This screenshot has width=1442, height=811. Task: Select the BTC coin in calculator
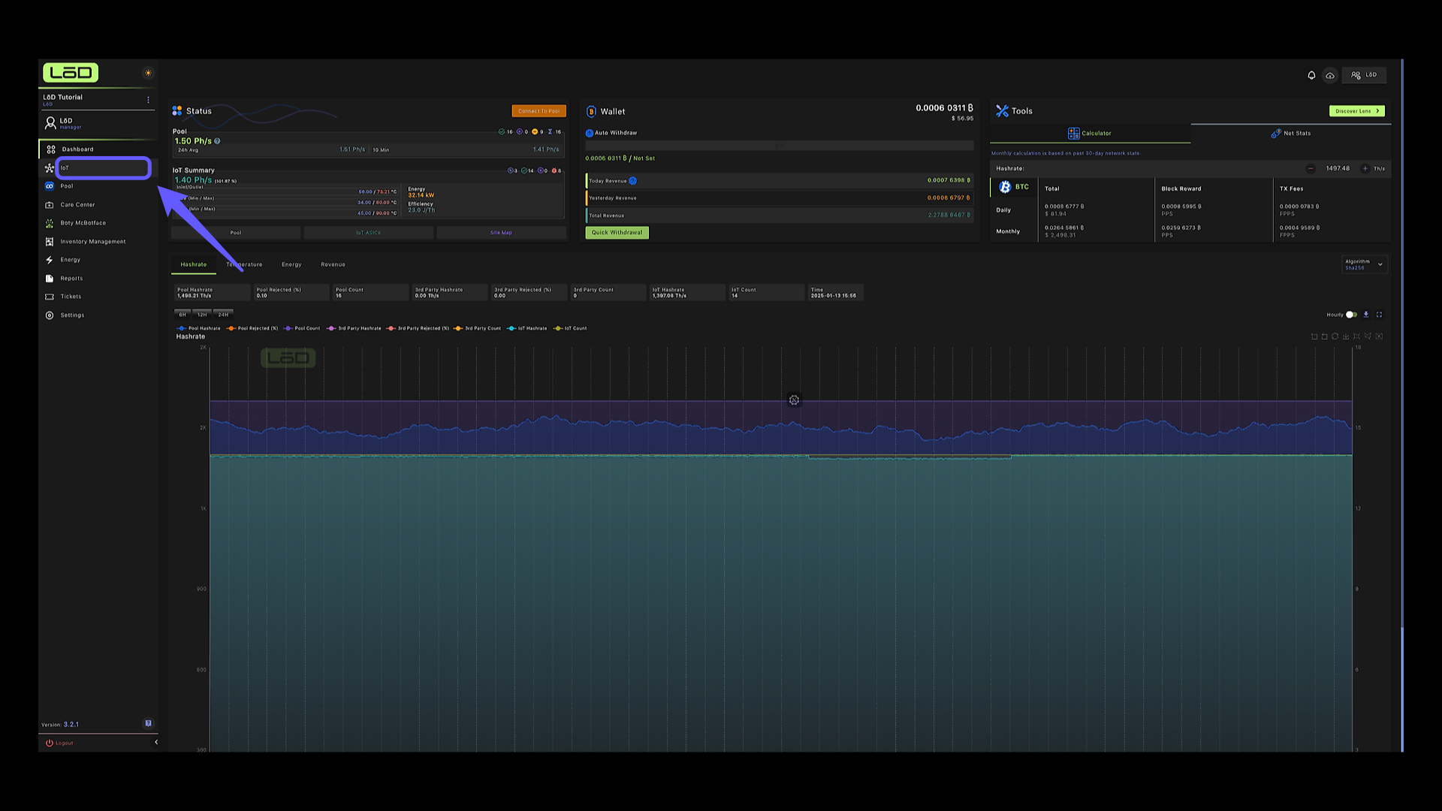coord(1014,187)
